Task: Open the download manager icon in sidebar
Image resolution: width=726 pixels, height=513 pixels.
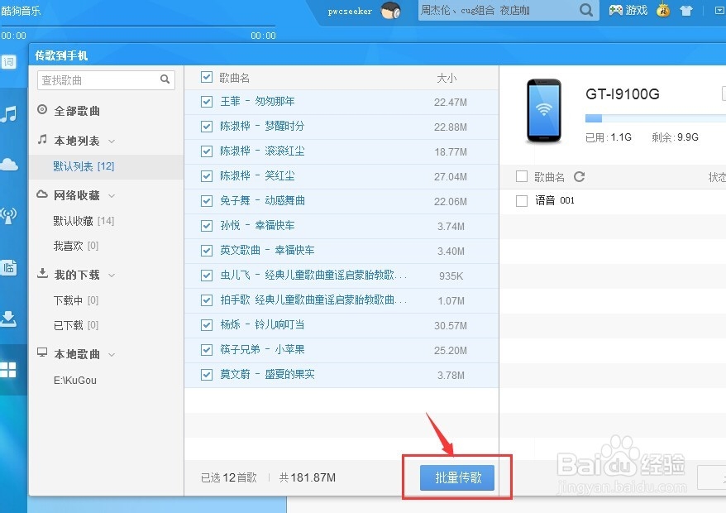Action: 10,318
